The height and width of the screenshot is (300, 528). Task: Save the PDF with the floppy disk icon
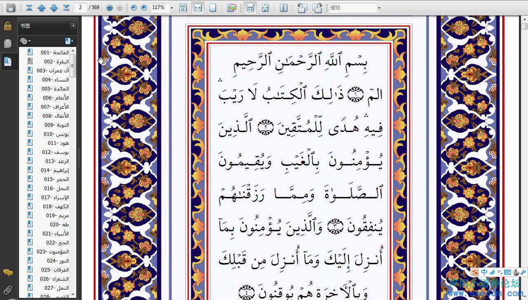[11, 7]
